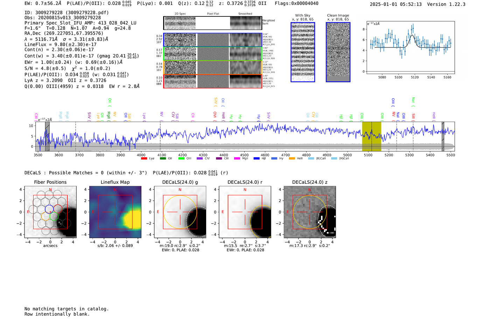The height and width of the screenshot is (333, 490).
Task: Click the 2D Spec column header
Action: (x=180, y=14)
